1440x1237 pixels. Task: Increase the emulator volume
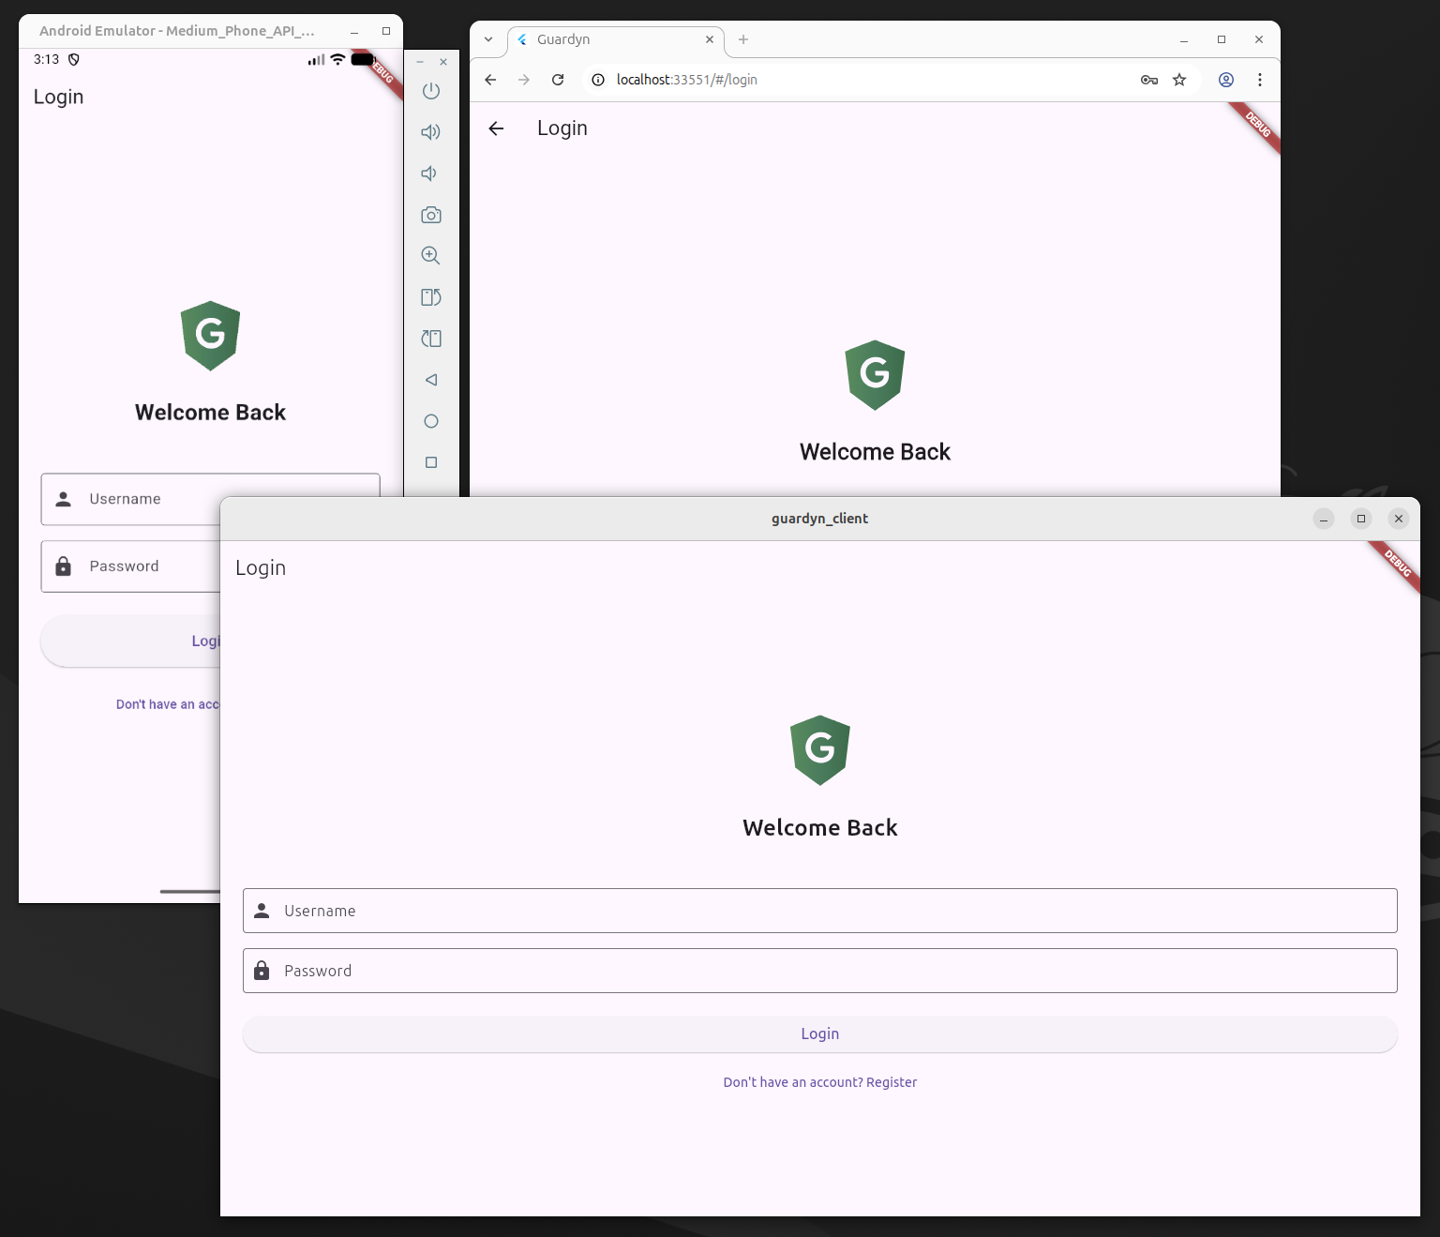click(x=430, y=131)
